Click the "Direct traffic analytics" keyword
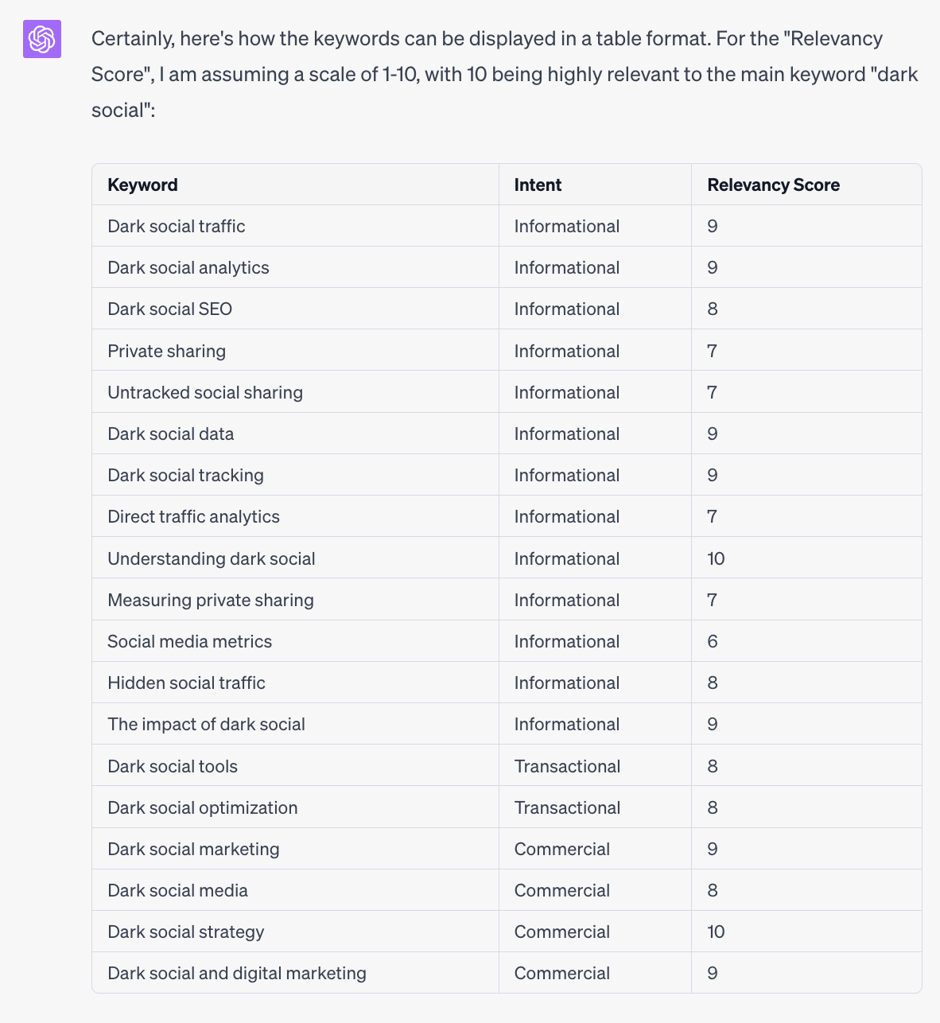 194,516
